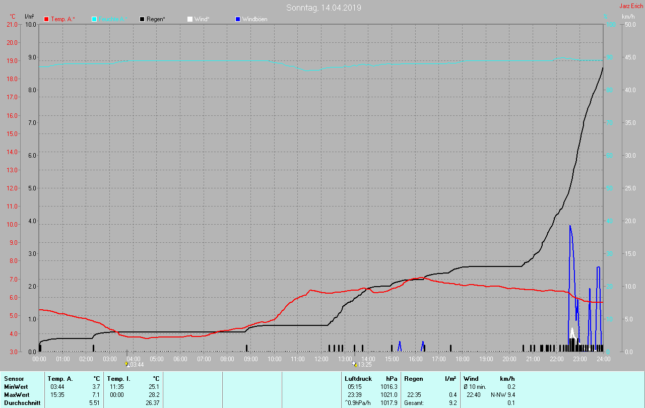Click the '15:35' max temperature time
Screen dimensions: 645x408
(57, 395)
